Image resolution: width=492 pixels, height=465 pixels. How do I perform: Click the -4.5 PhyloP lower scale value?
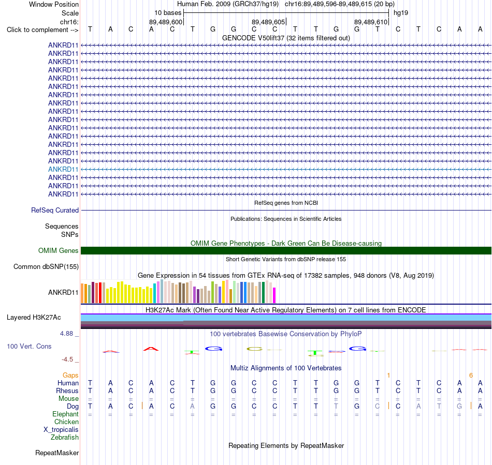(x=67, y=359)
